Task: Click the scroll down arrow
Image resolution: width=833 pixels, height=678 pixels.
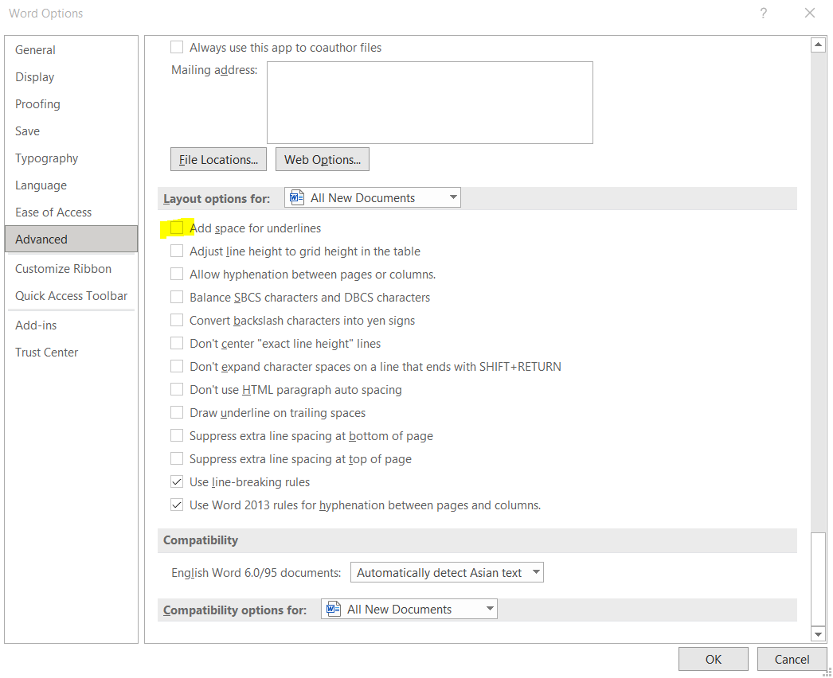Action: (818, 633)
